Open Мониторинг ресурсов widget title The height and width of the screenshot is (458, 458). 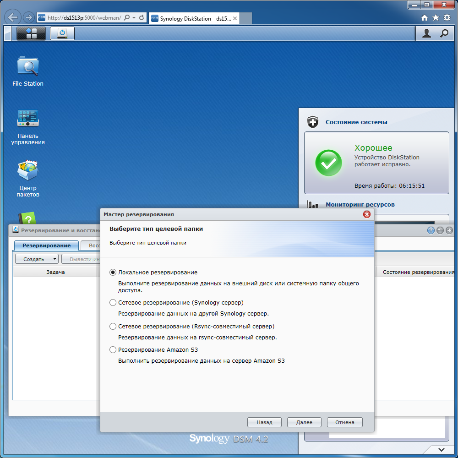tap(360, 204)
